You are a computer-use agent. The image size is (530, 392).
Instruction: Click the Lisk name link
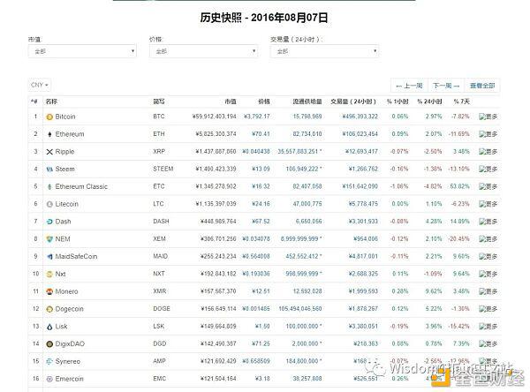pyautogui.click(x=61, y=327)
